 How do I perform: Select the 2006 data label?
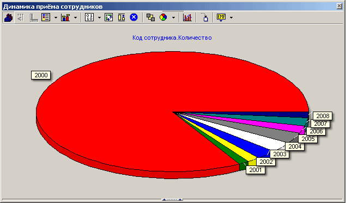(x=316, y=131)
